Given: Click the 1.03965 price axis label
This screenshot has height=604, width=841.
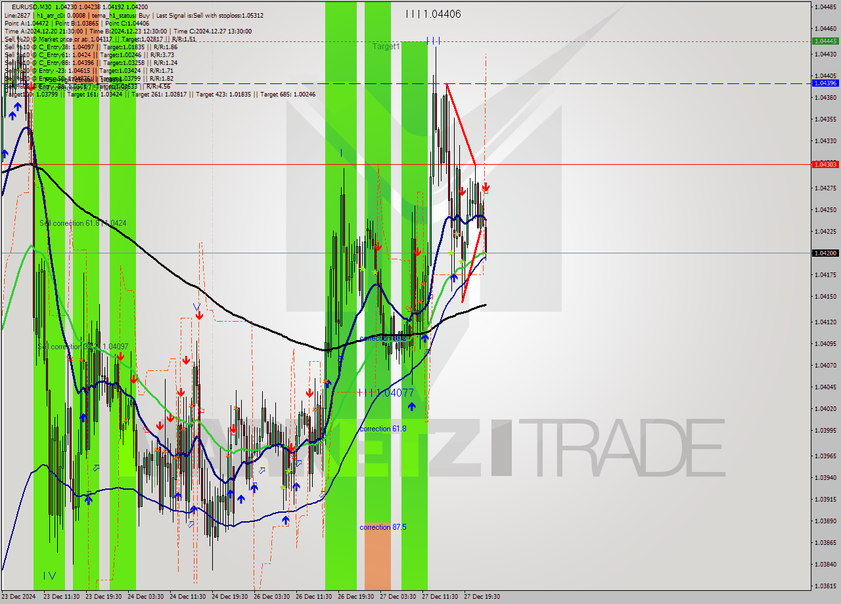Looking at the screenshot, I should pos(825,456).
